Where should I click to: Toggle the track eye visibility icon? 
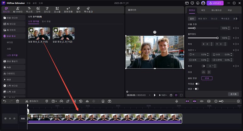[10, 119]
